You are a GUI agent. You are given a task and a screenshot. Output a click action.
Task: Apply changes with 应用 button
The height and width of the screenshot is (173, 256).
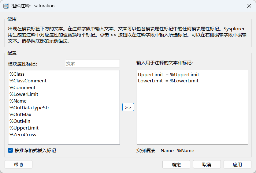pos(237,164)
